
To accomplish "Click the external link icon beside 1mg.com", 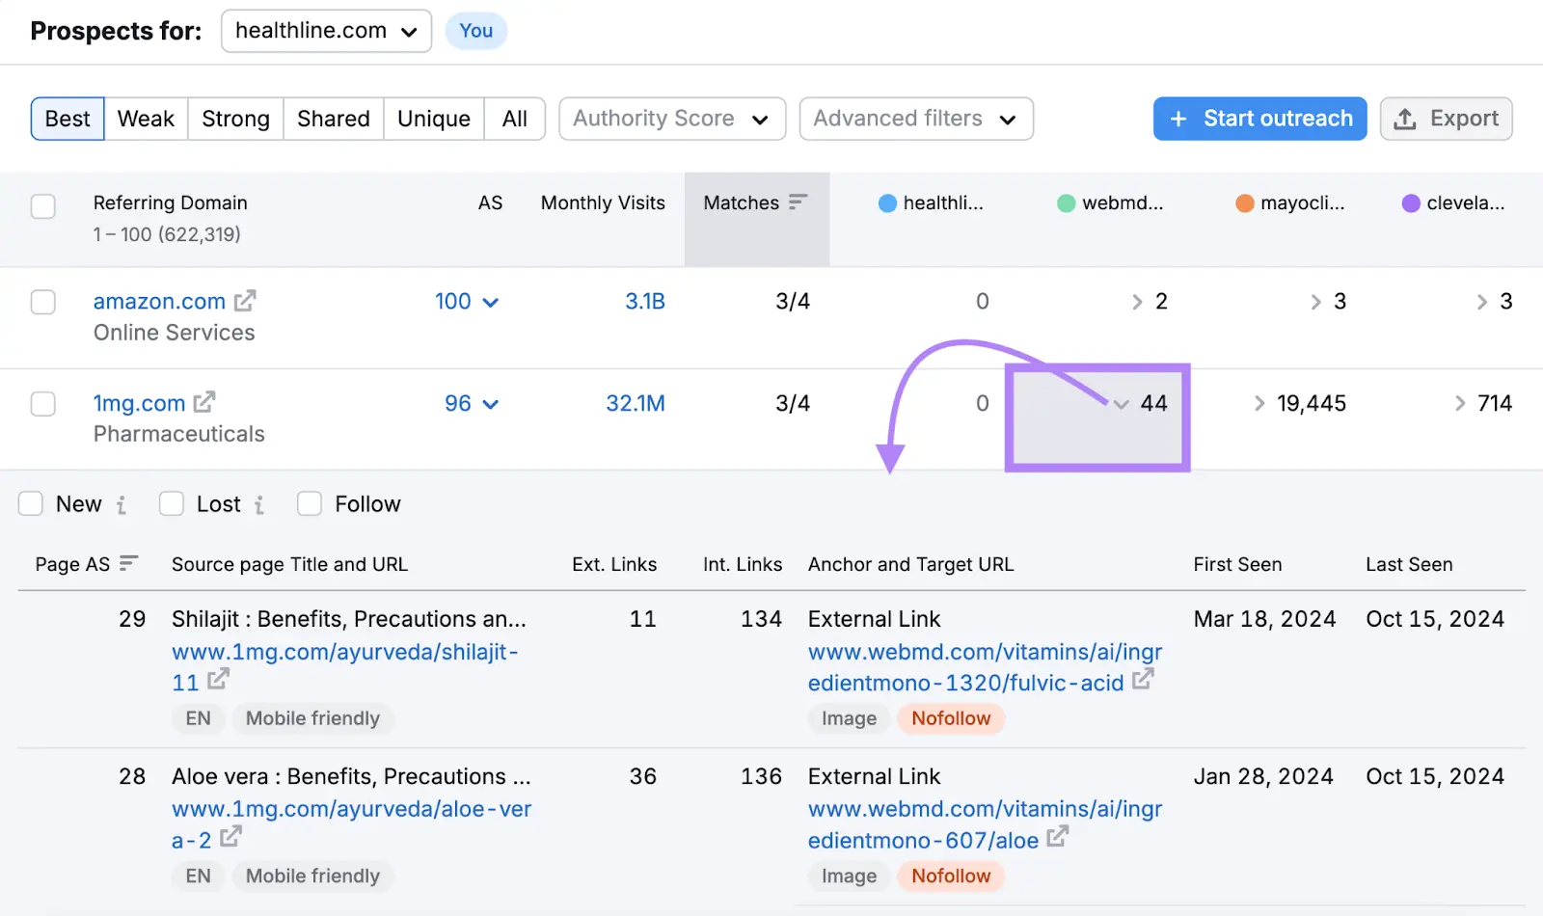I will [x=203, y=403].
